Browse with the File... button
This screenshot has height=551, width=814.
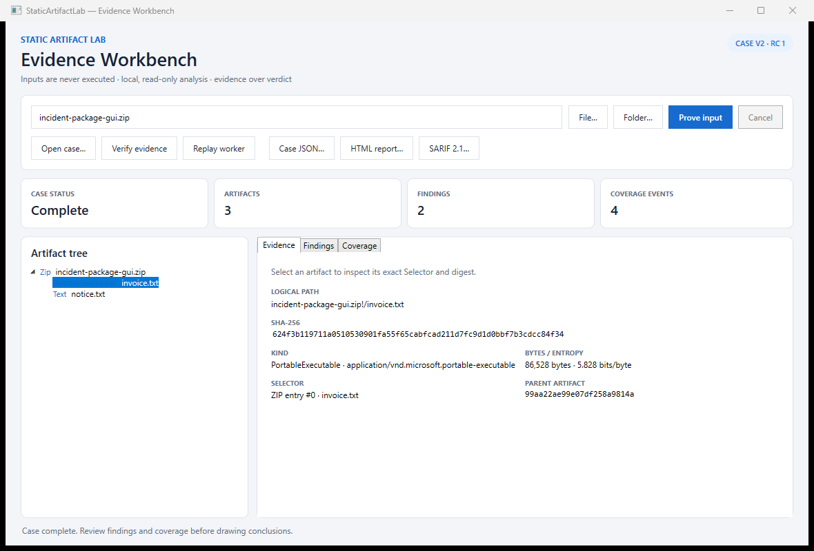click(x=588, y=117)
